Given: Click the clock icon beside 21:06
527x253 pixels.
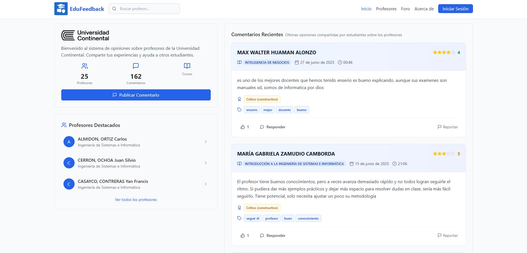Looking at the screenshot, I should point(394,164).
